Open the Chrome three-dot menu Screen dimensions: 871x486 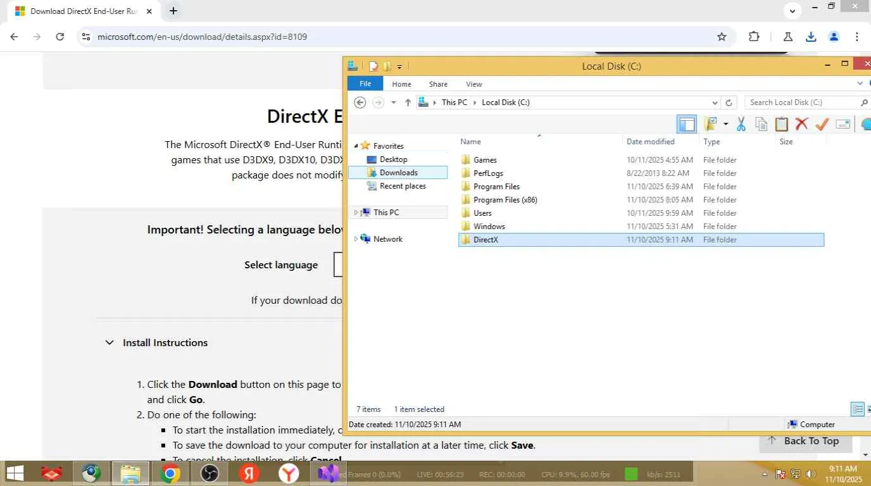pyautogui.click(x=857, y=37)
